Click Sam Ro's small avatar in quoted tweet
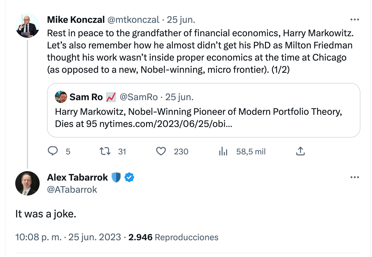Image resolution: width=372 pixels, height=257 pixels. pyautogui.click(x=61, y=97)
